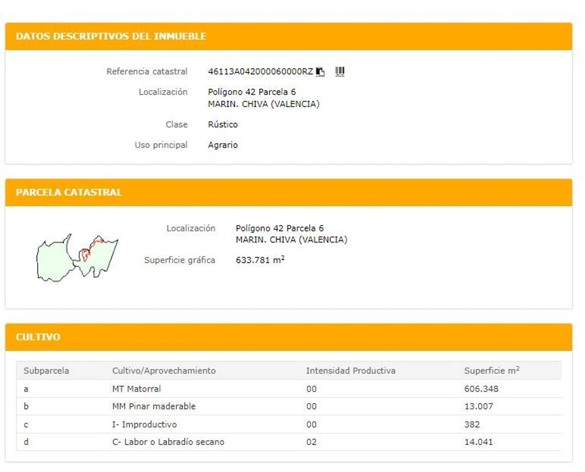Click the Subparcela column header
Viewport: 585px width, 472px height.
46,371
